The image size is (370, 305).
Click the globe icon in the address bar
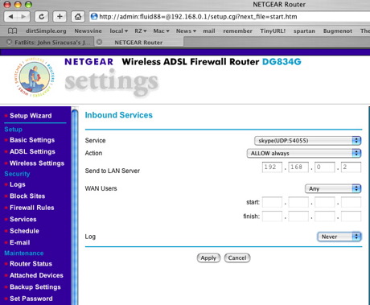(94, 17)
